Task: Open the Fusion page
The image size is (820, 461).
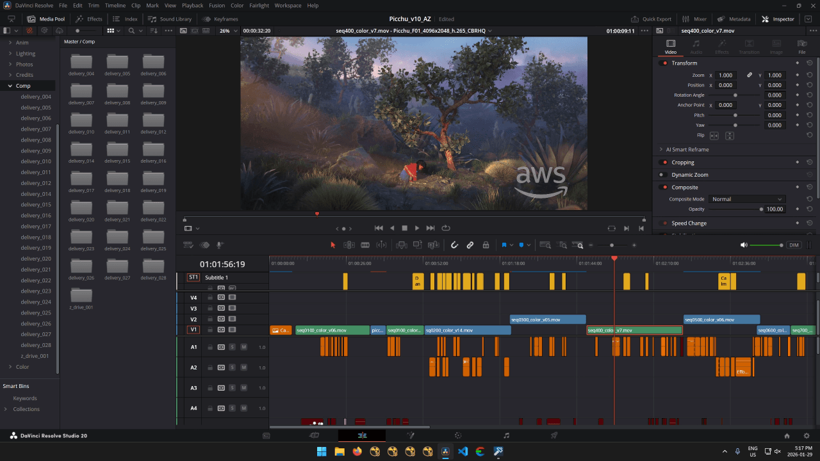Action: pos(410,435)
